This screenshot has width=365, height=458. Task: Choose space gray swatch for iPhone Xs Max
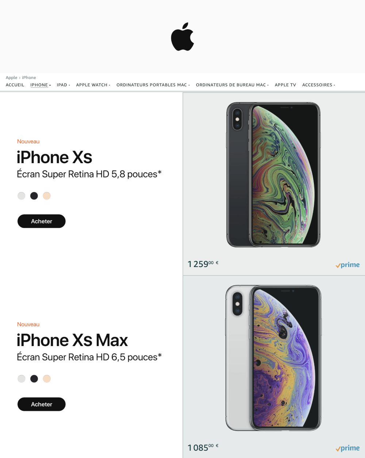tap(34, 379)
